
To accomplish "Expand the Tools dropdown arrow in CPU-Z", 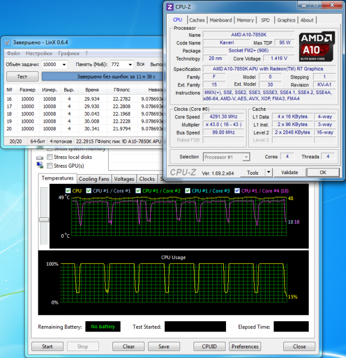I will pos(269,173).
